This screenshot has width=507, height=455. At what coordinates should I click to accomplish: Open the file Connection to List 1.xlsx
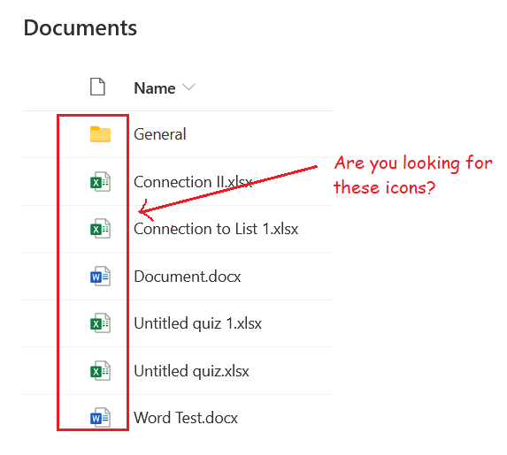(216, 229)
